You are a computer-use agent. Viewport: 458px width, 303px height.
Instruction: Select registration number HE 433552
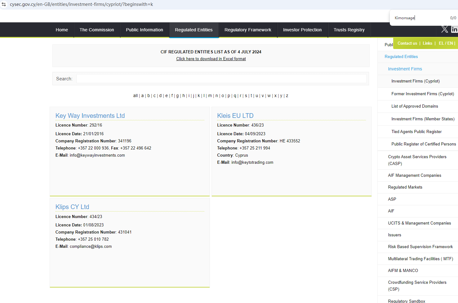point(290,141)
